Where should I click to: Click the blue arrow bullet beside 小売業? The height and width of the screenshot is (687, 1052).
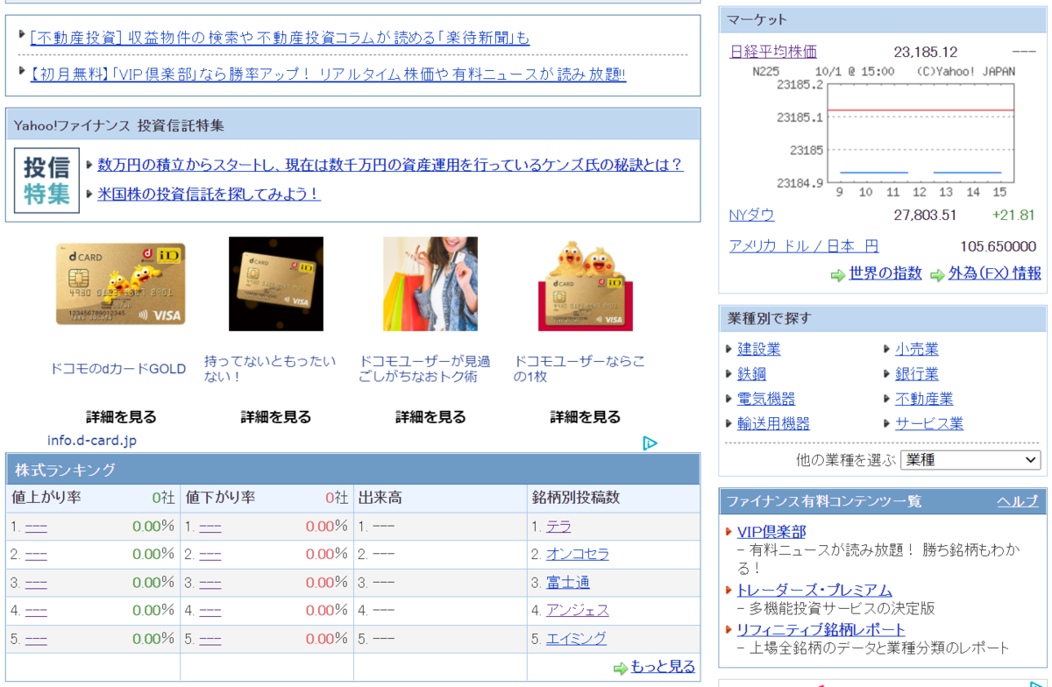tap(888, 349)
